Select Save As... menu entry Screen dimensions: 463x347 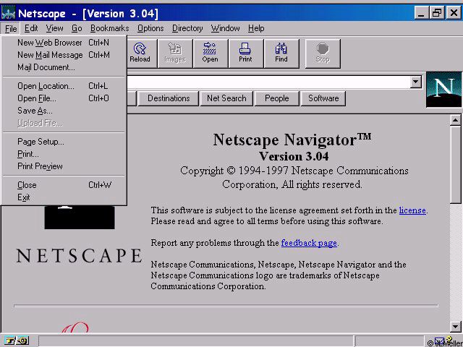coord(64,111)
